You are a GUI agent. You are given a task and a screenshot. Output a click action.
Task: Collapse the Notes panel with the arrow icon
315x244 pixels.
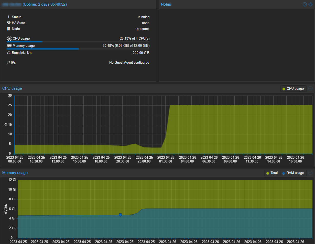point(305,4)
